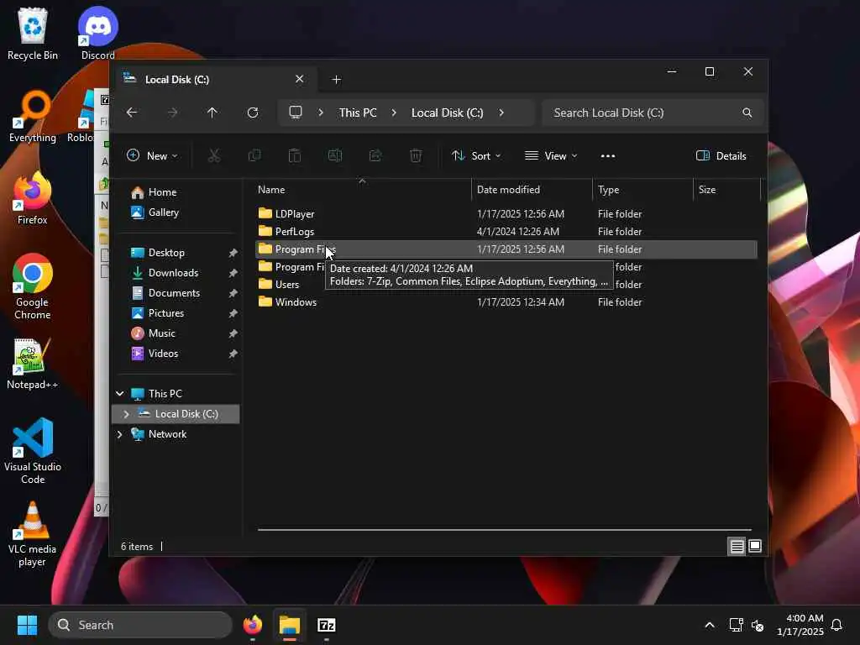The width and height of the screenshot is (860, 645).
Task: Select the Users folder
Action: click(x=287, y=285)
